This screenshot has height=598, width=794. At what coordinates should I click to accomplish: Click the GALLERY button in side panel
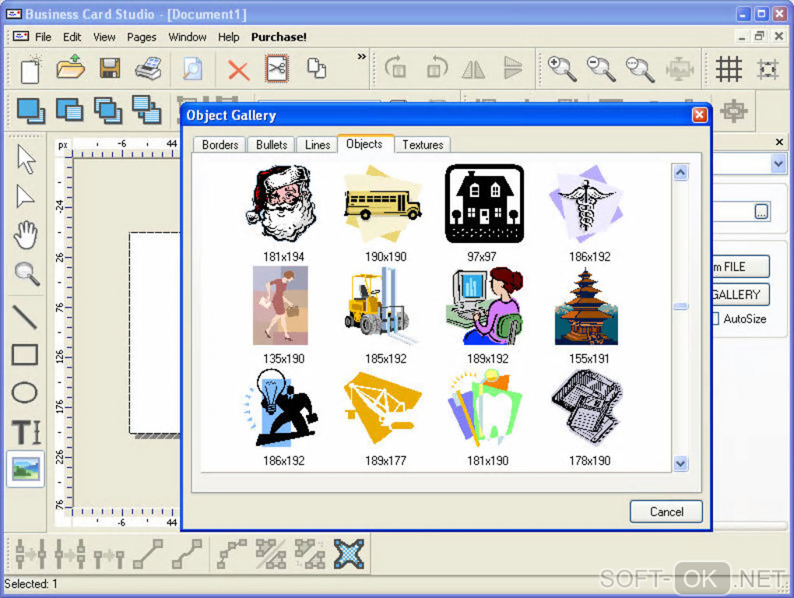pos(741,294)
